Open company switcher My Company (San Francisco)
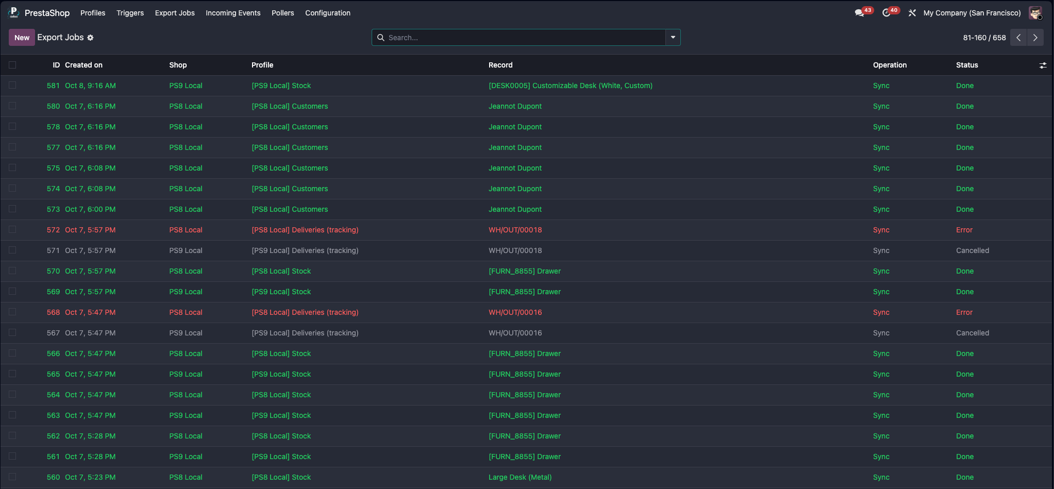This screenshot has height=489, width=1054. pos(972,13)
